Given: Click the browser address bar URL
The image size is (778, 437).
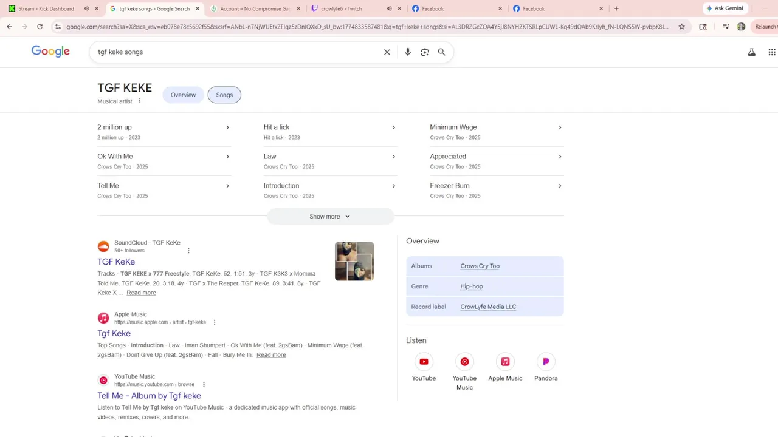Looking at the screenshot, I should (x=368, y=27).
